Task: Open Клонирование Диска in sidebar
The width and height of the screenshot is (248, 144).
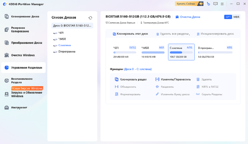Action: click(23, 16)
